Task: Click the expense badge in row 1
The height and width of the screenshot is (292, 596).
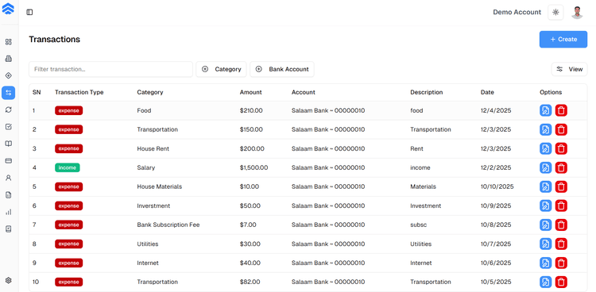Action: tap(69, 110)
